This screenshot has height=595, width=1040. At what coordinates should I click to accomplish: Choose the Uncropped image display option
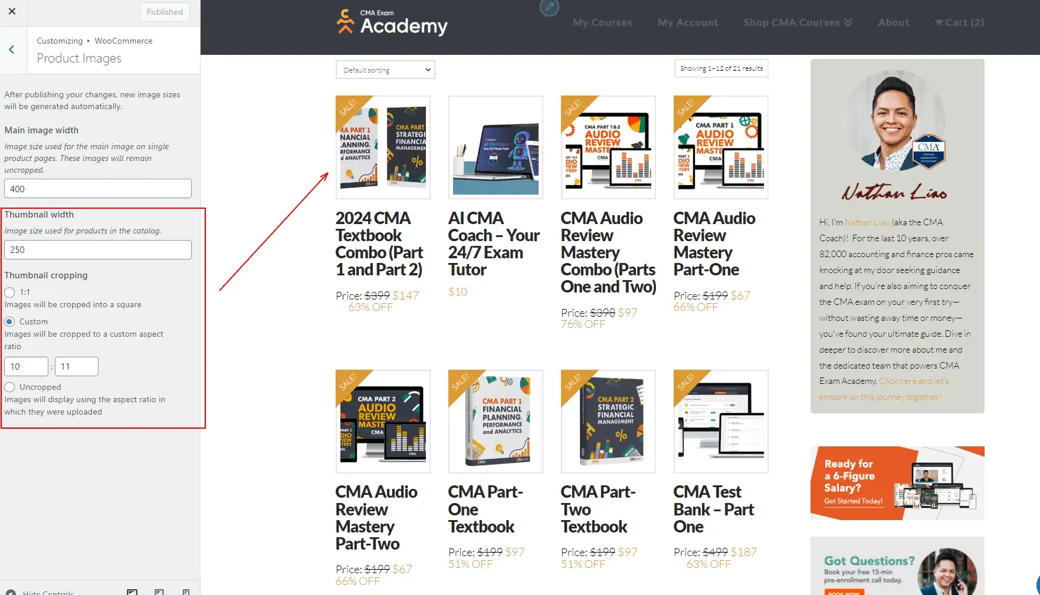coord(9,387)
